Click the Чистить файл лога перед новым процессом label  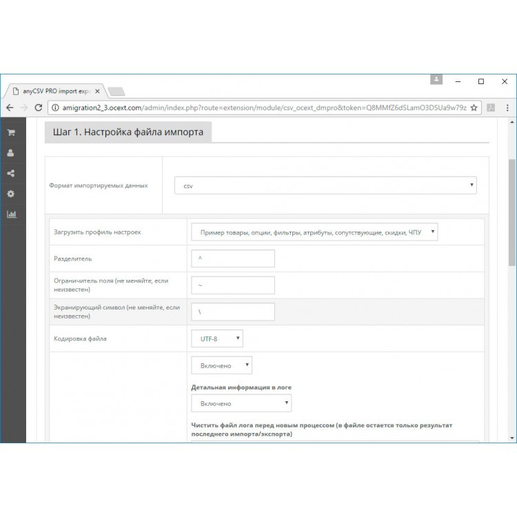pyautogui.click(x=321, y=429)
